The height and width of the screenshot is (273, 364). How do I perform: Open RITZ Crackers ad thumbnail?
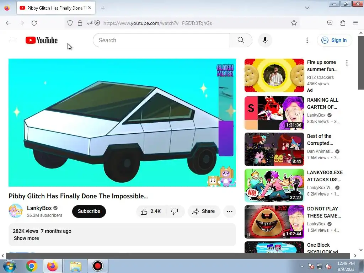pos(274,75)
